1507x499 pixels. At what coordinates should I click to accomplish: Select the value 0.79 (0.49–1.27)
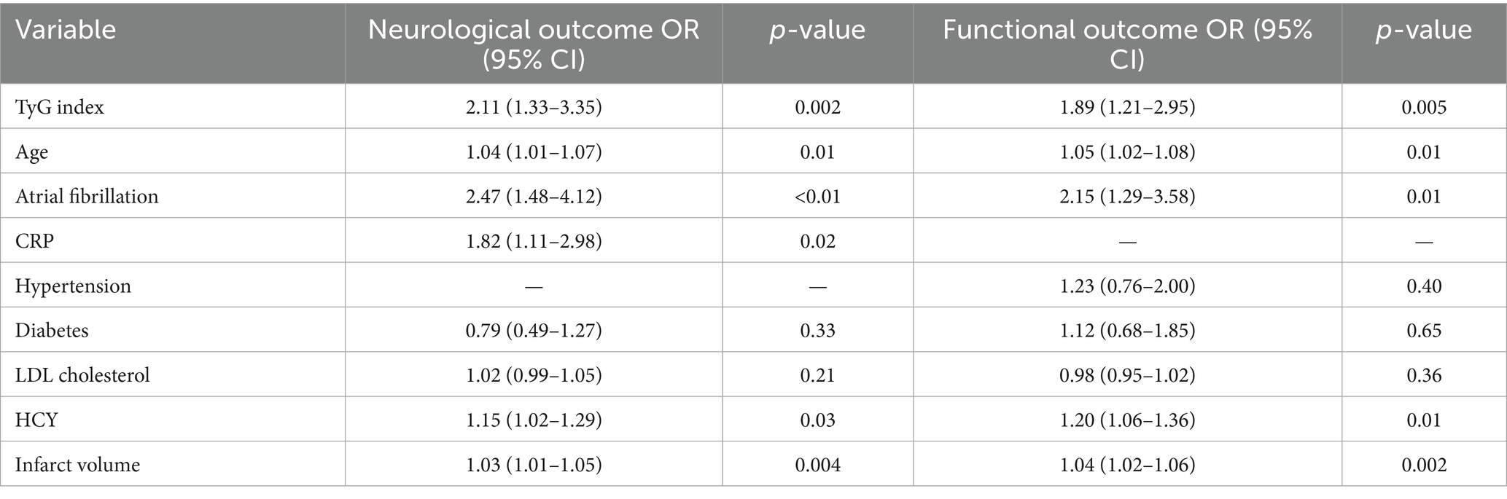coord(534,331)
